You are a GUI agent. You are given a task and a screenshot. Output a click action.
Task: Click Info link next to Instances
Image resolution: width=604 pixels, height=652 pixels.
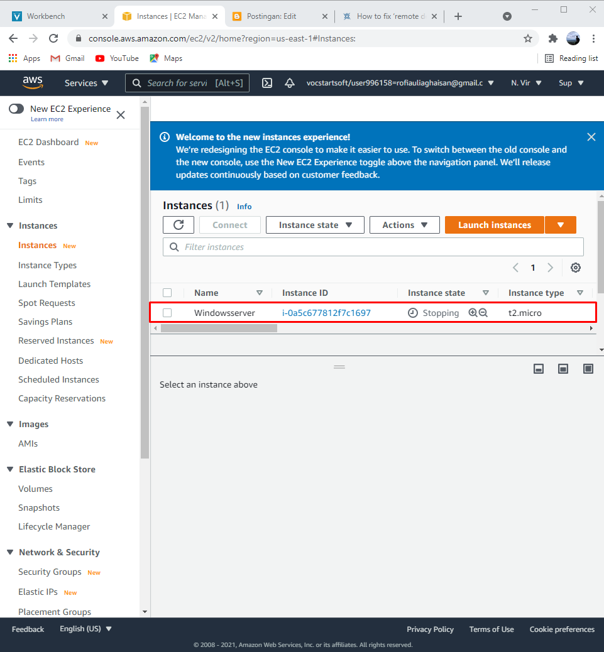click(x=244, y=206)
